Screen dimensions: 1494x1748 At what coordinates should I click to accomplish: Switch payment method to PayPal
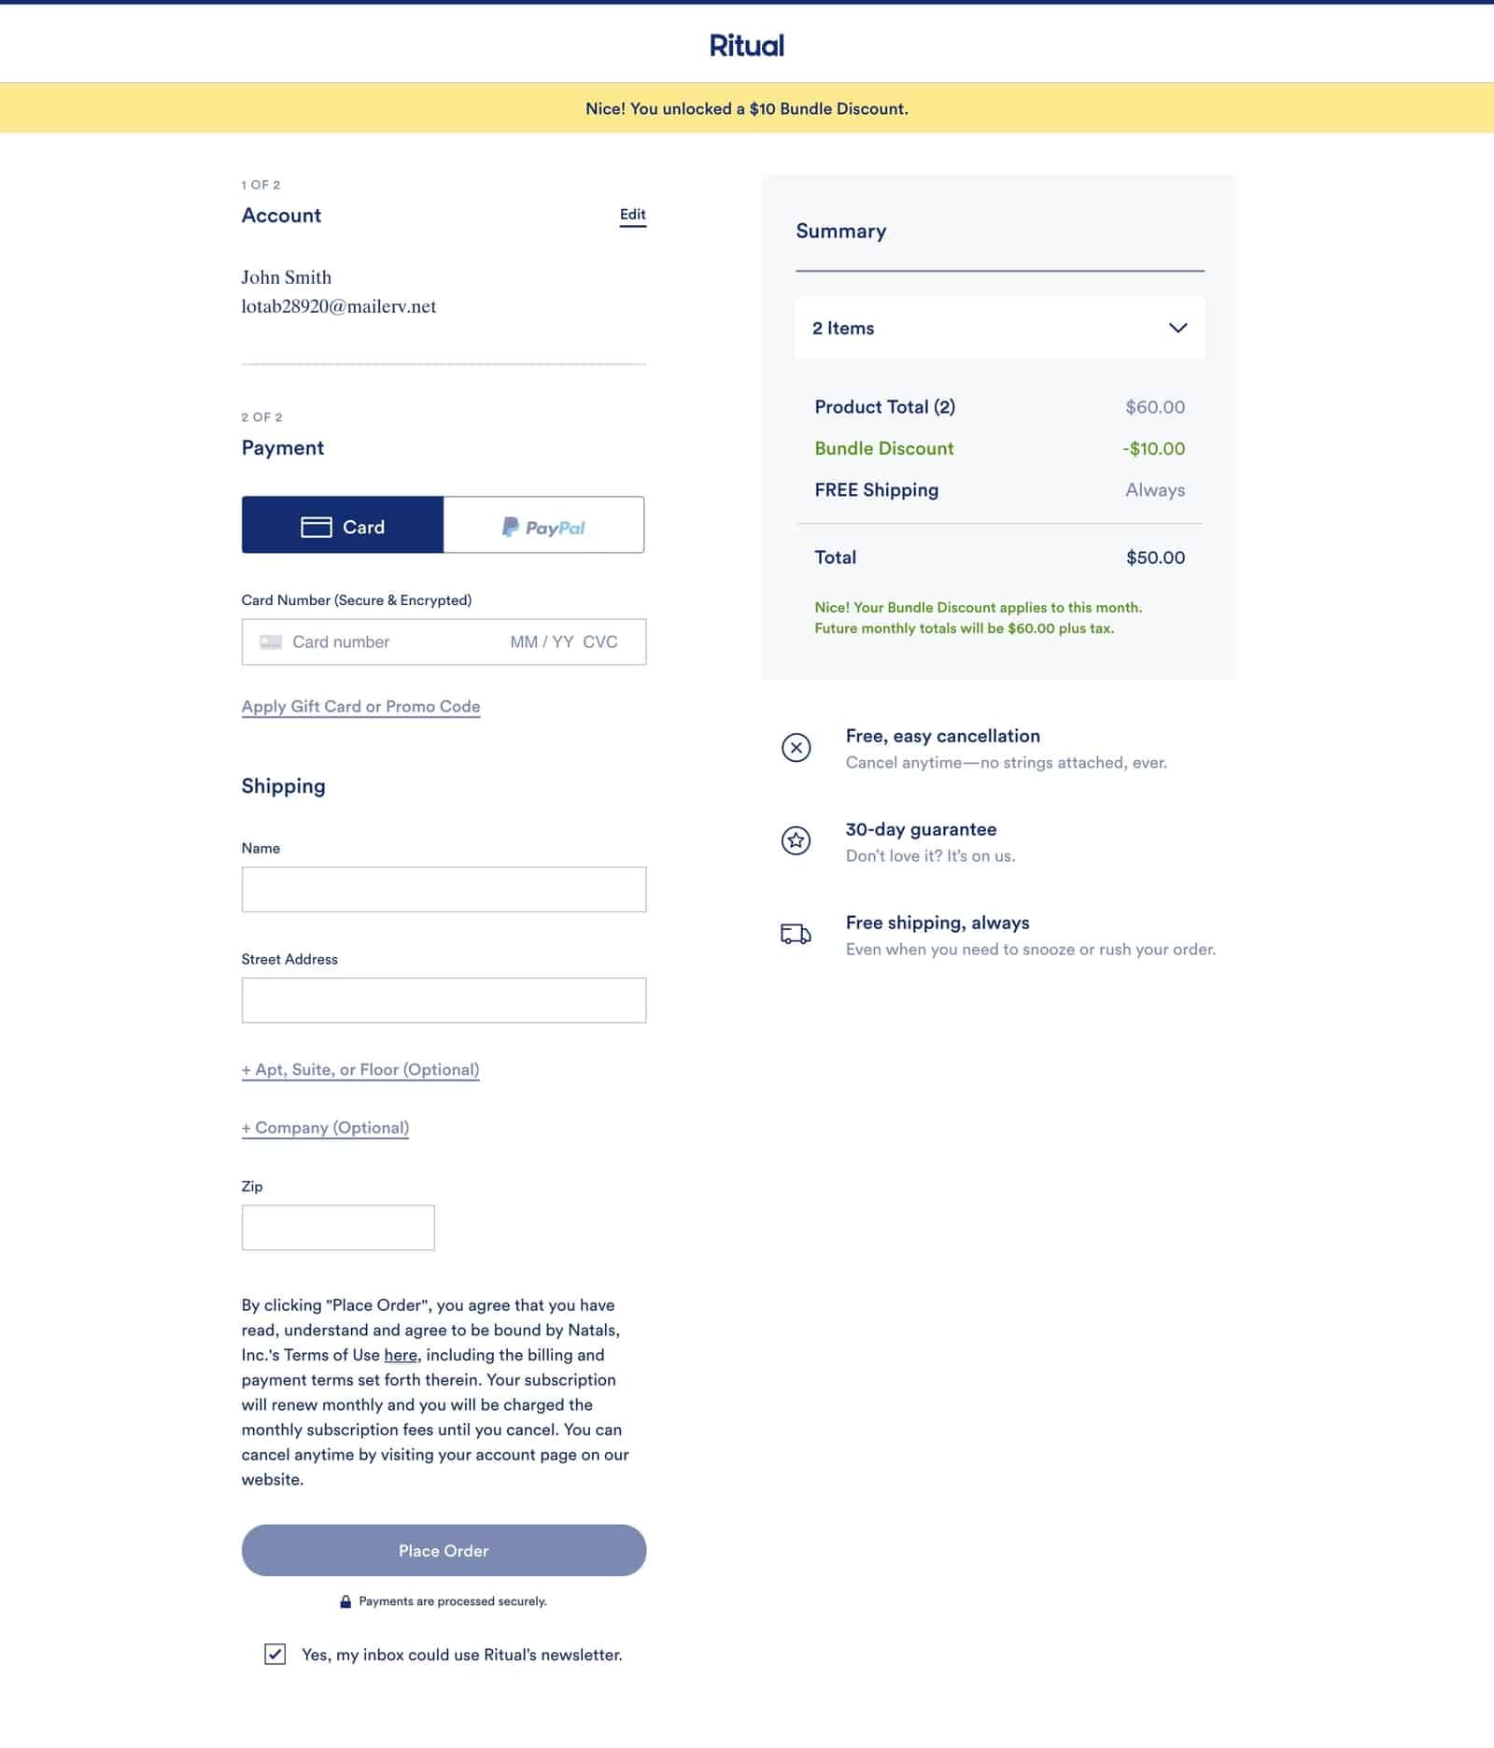544,525
